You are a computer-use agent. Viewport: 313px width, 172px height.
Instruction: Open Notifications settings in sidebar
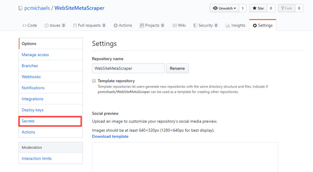(x=51, y=88)
